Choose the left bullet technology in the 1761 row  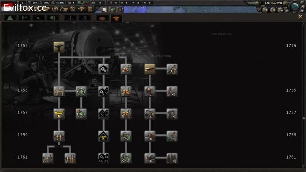48,158
